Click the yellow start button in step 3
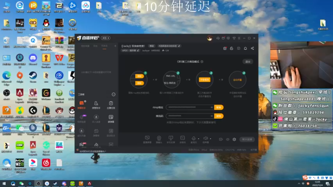This screenshot has height=187, width=333. (204, 80)
